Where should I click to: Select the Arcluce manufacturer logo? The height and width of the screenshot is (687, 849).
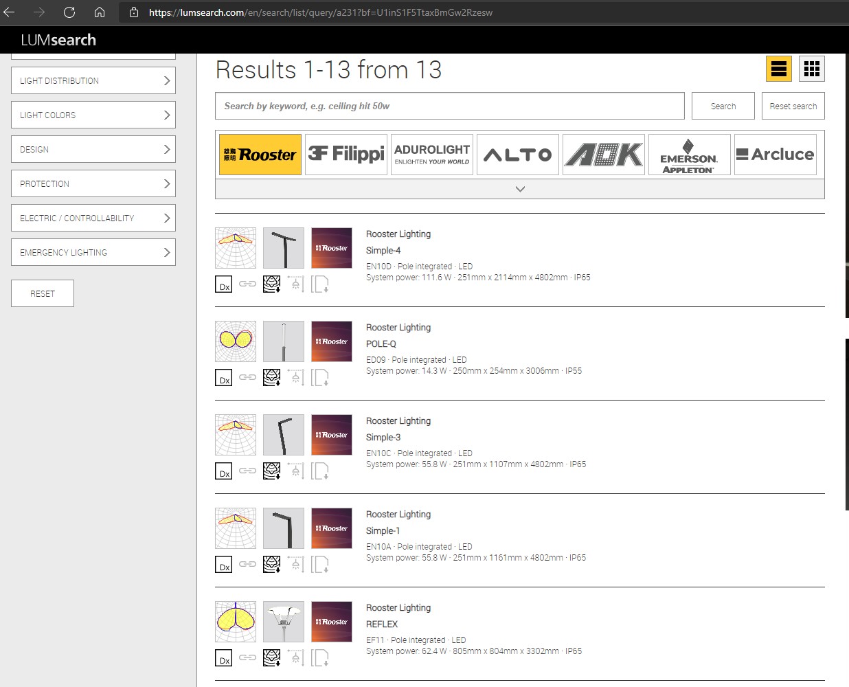point(776,155)
